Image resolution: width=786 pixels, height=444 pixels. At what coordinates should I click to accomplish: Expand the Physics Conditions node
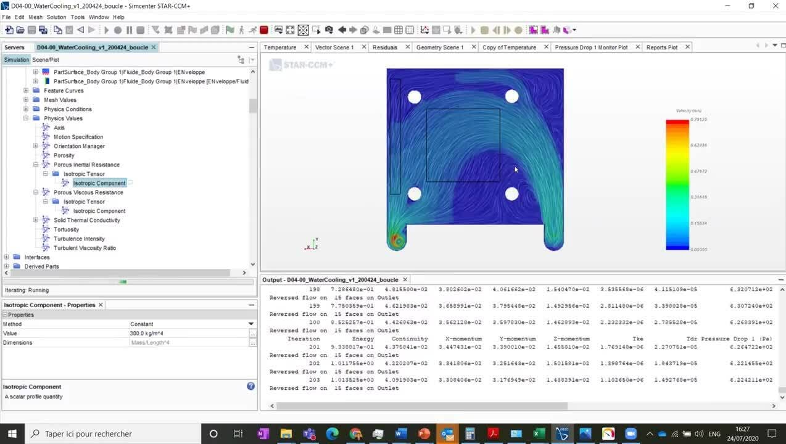coord(26,109)
